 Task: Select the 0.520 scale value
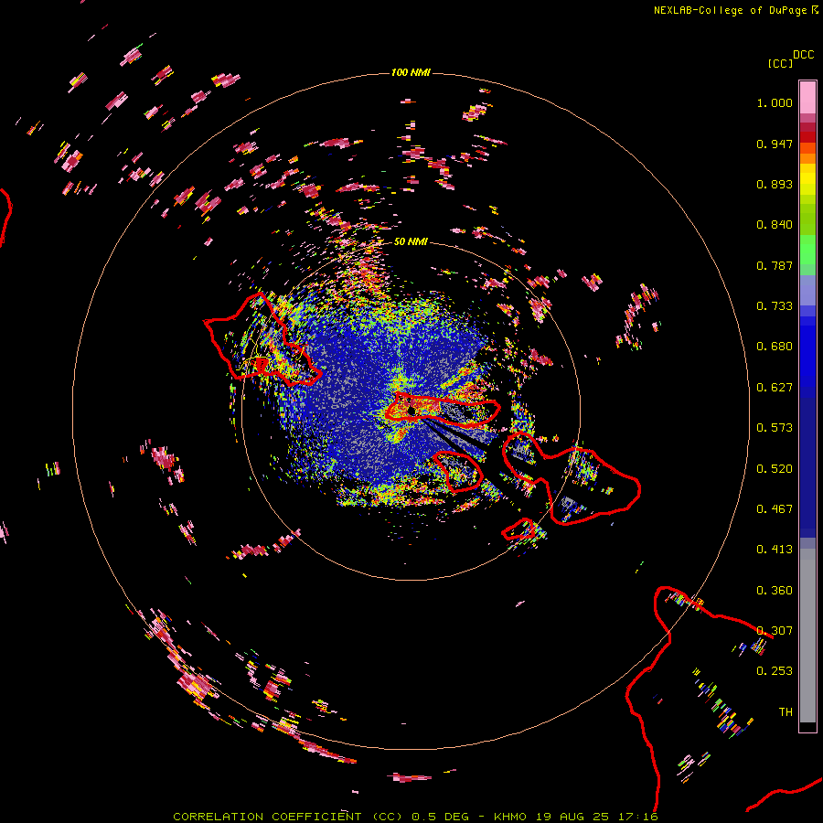[775, 469]
